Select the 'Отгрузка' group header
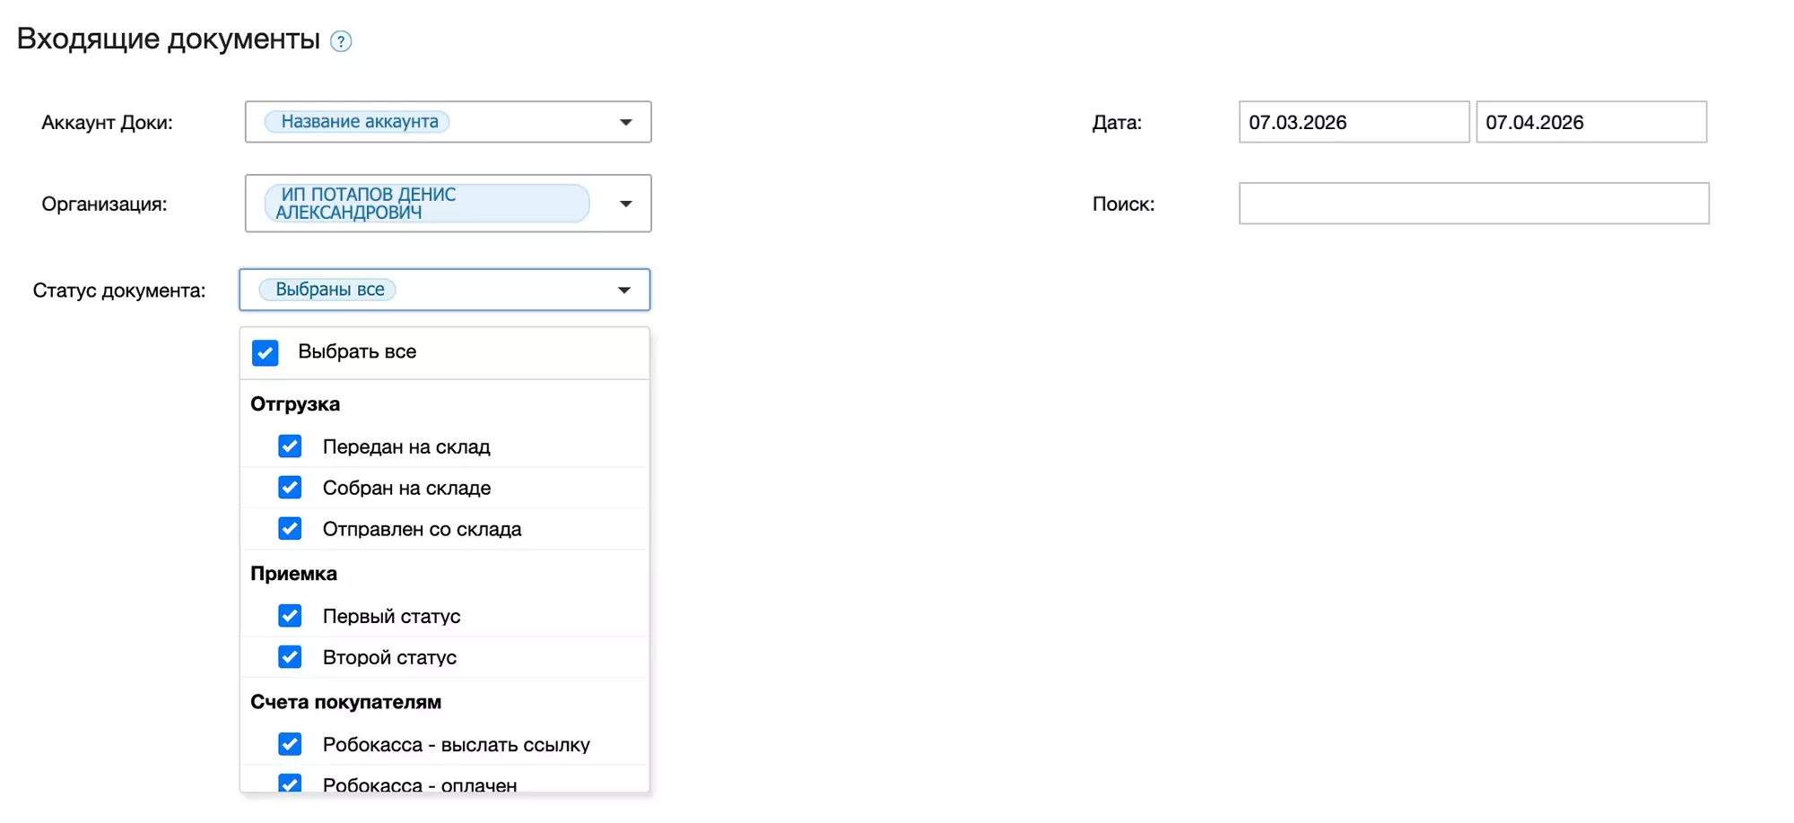Image resolution: width=1794 pixels, height=823 pixels. coord(295,404)
